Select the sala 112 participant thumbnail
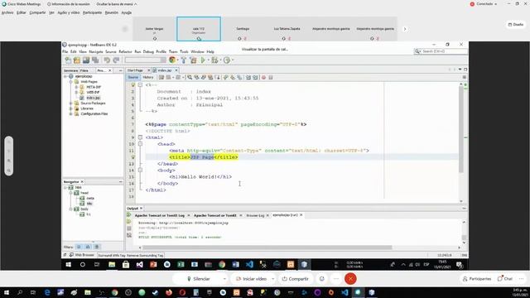Screen dimensions: 530x298 coord(199,29)
